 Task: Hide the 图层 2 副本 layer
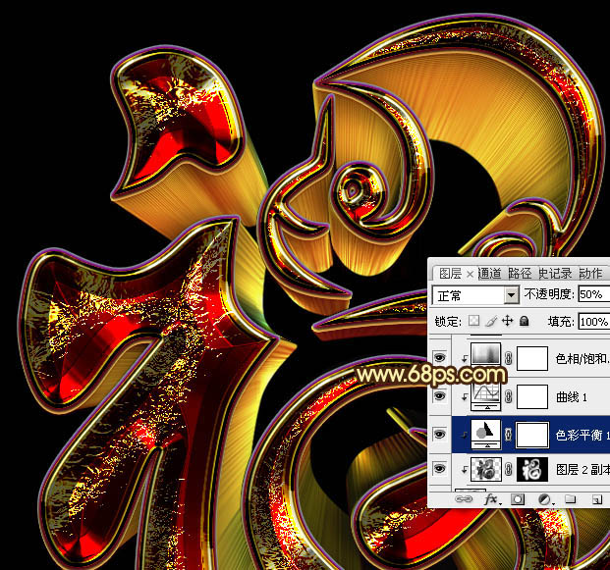click(x=439, y=470)
